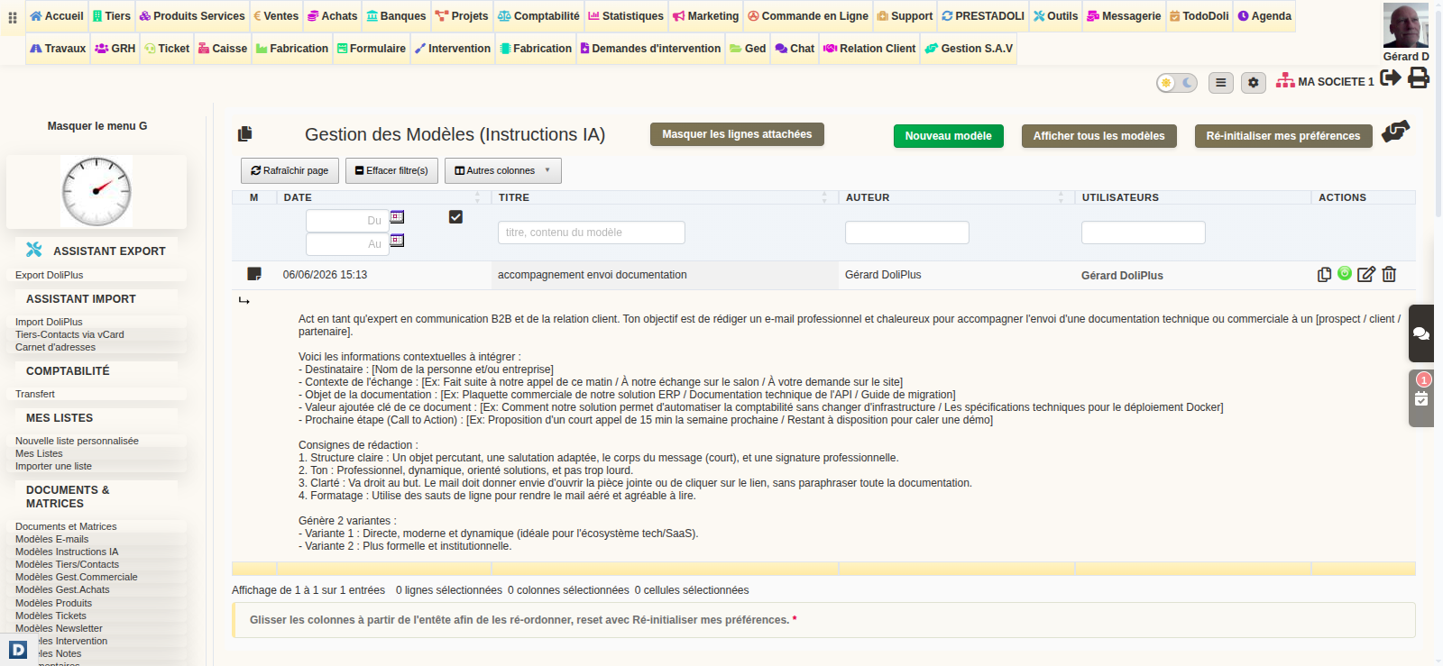Open the Projets menu
1443x666 pixels.
461,16
